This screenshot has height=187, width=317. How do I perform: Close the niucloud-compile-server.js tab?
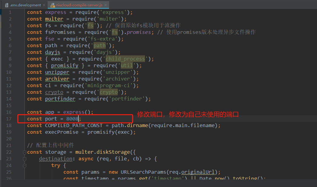(106, 5)
